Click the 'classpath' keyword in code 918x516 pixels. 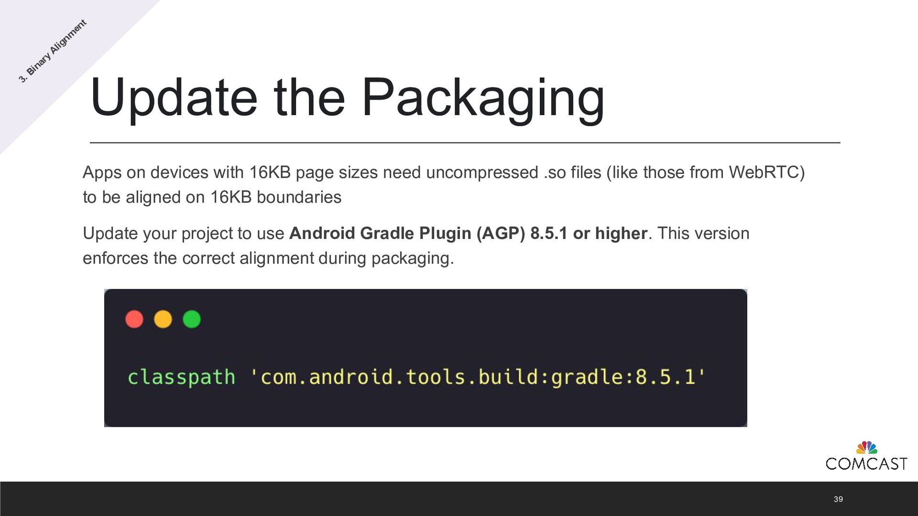click(181, 377)
